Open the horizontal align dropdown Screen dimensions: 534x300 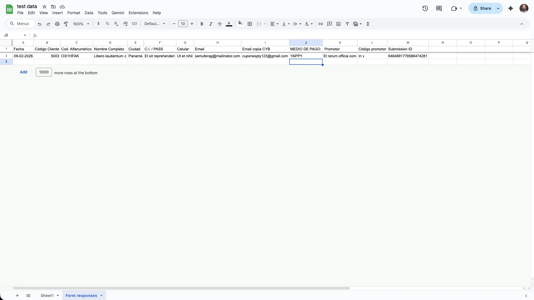(274, 24)
